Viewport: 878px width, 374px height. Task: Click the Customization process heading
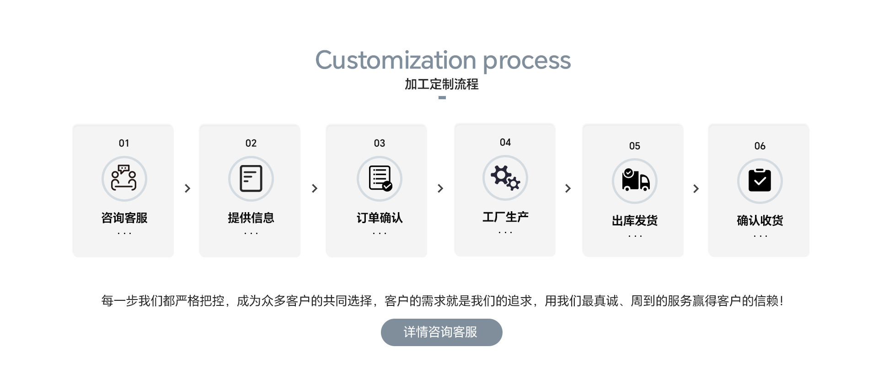tap(443, 60)
